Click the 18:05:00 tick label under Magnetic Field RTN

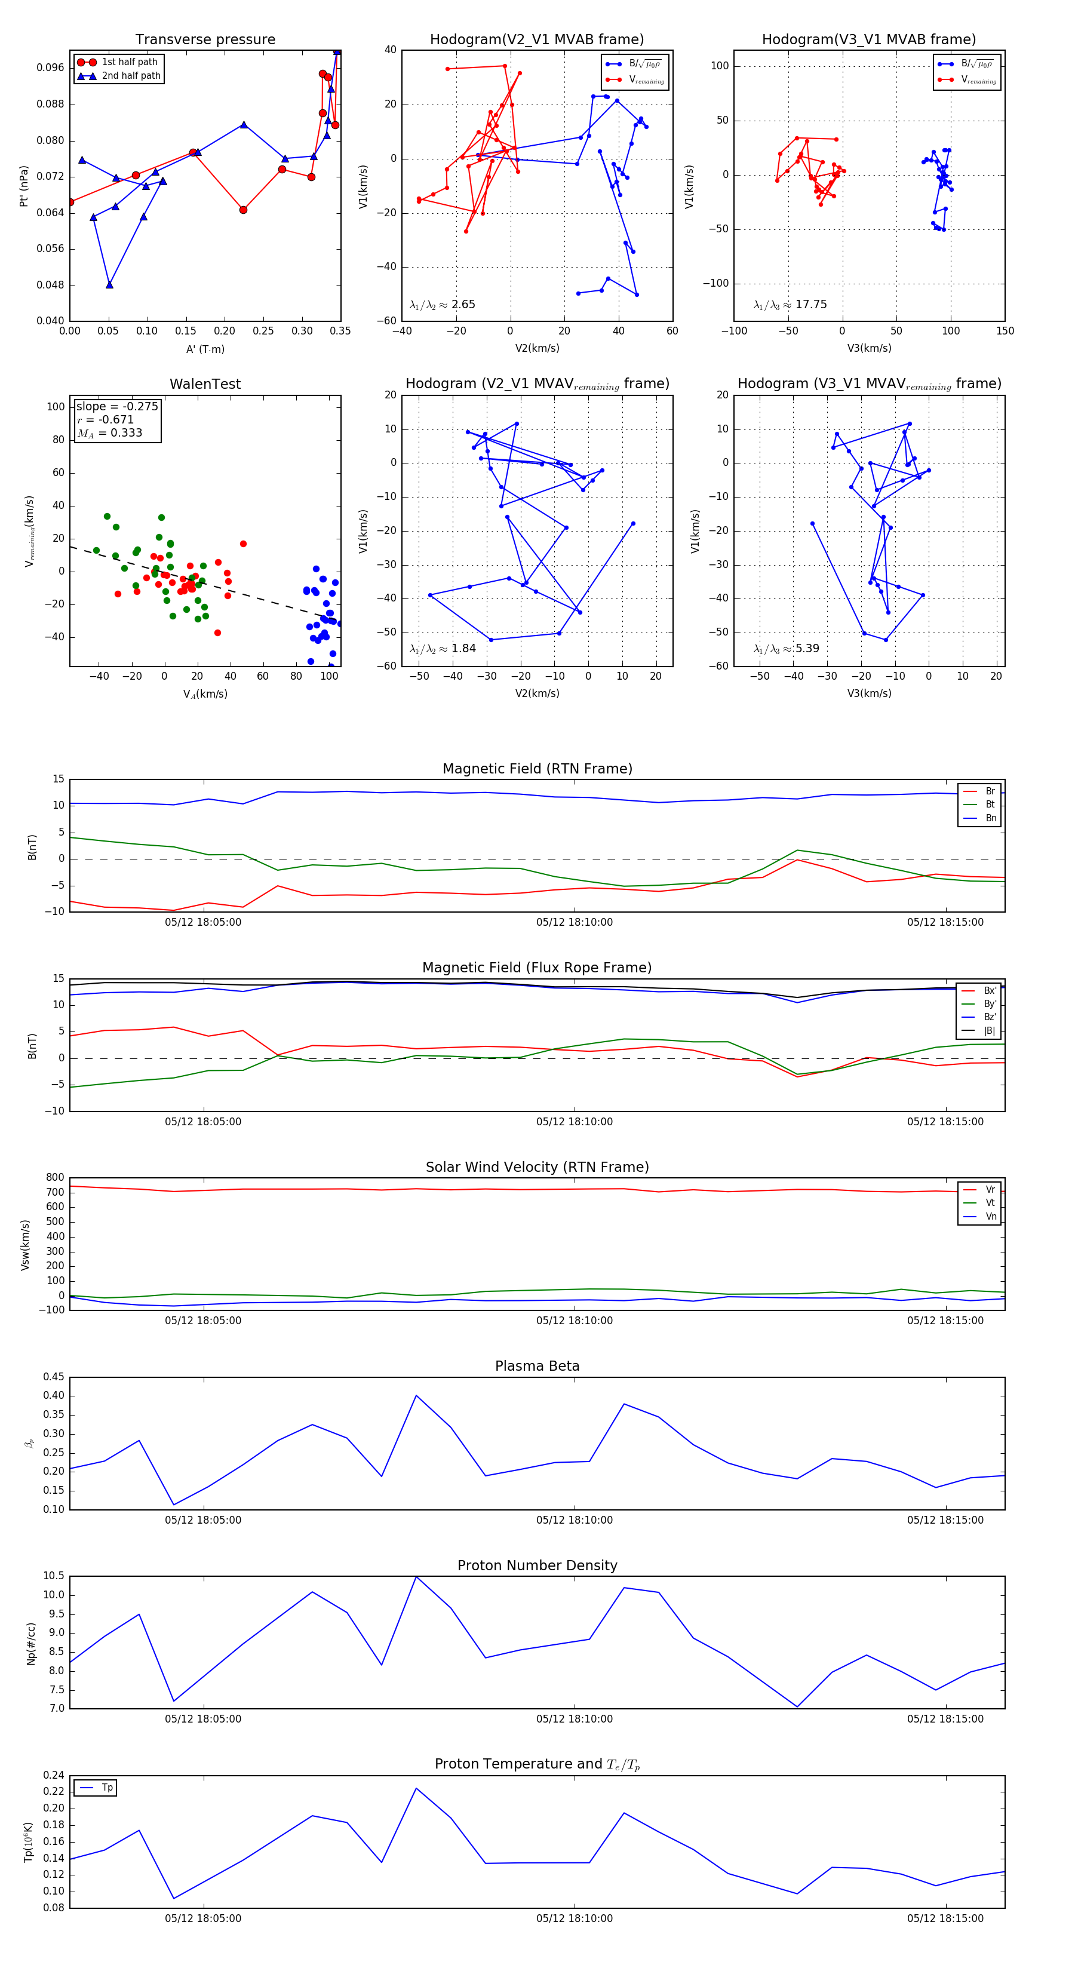[203, 922]
